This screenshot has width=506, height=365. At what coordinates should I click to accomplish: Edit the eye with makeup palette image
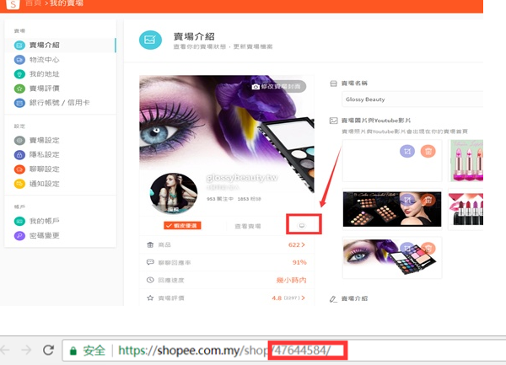pos(407,249)
